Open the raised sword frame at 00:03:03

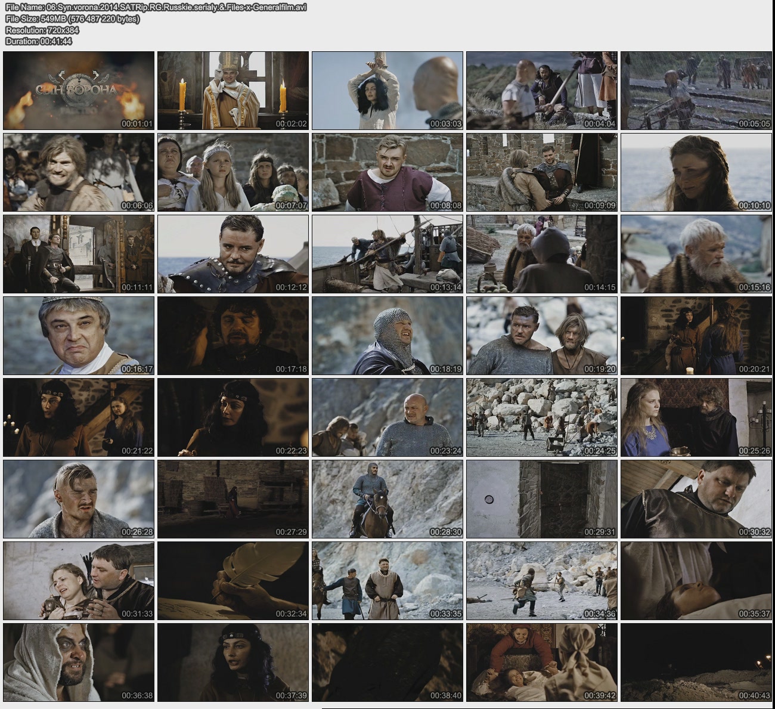coord(387,91)
